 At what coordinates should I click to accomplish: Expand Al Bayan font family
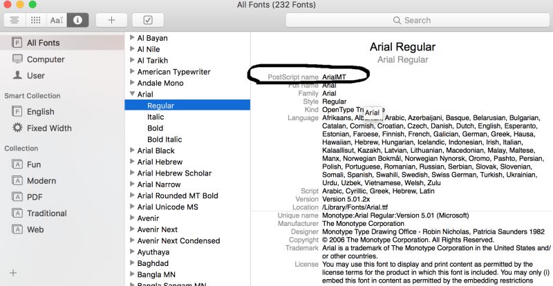click(132, 37)
